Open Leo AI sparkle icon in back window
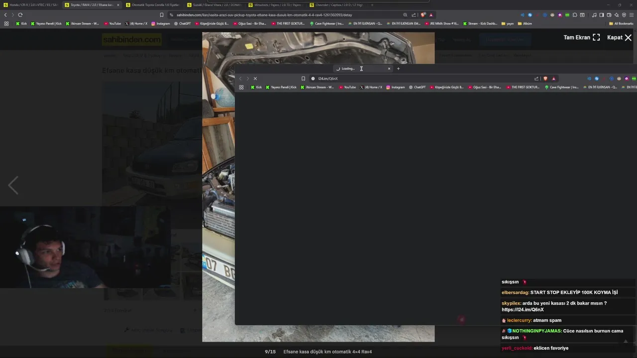Viewport: 637px width, 358px height. coord(617,15)
